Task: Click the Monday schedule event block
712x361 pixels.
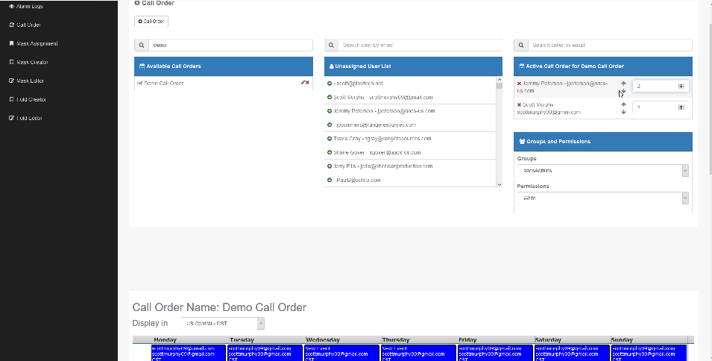Action: [x=189, y=353]
